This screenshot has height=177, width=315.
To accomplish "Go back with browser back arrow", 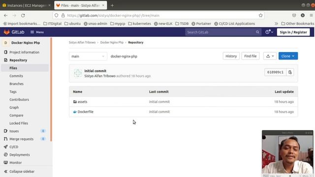I will click(5, 15).
